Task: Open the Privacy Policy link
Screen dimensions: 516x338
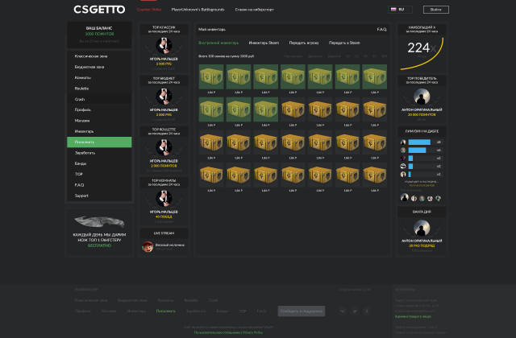Action: click(x=252, y=332)
